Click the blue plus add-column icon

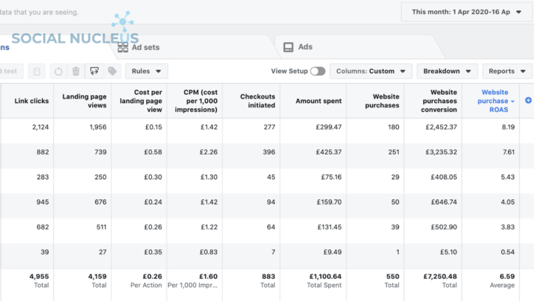click(528, 100)
